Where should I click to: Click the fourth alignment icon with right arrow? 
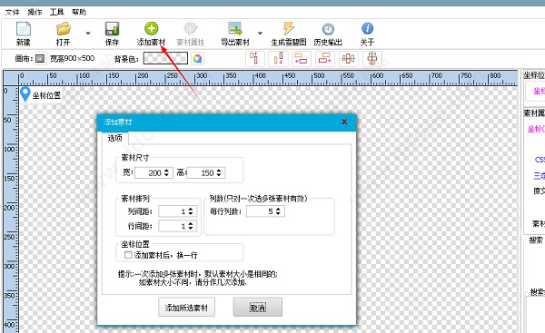click(x=325, y=58)
